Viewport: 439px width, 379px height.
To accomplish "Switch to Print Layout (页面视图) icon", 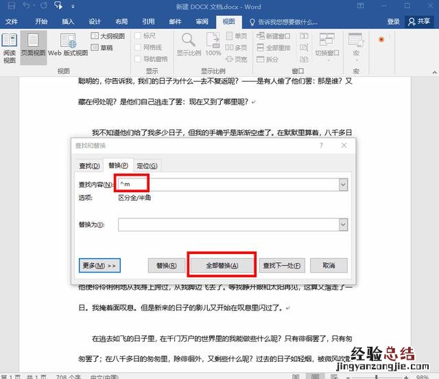I will [x=33, y=47].
